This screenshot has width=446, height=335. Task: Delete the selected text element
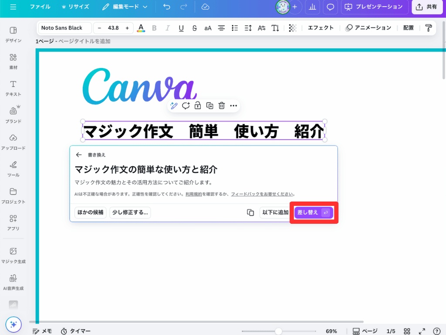tap(222, 106)
